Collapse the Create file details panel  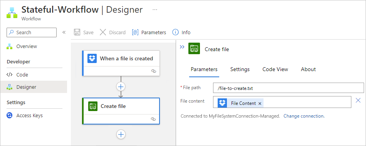click(182, 47)
